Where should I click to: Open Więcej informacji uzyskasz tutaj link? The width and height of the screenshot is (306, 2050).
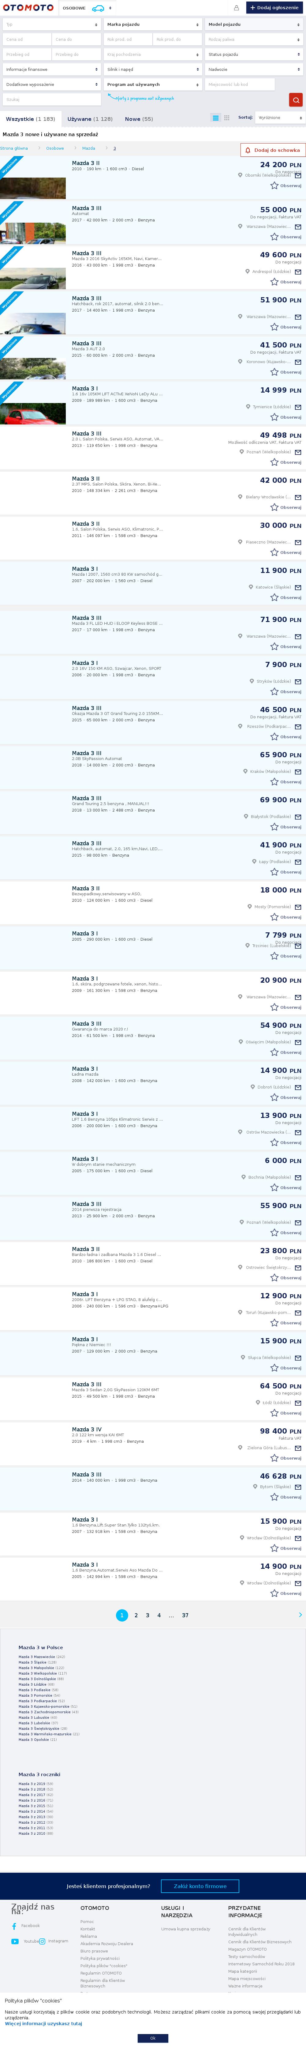click(x=43, y=2023)
